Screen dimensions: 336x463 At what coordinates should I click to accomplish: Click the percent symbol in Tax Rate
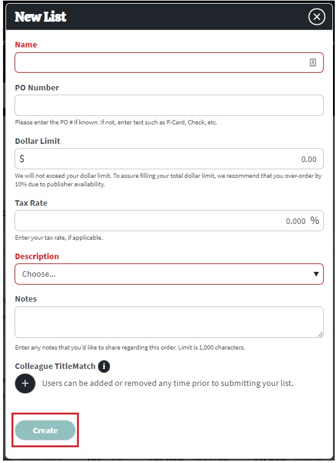click(x=314, y=220)
